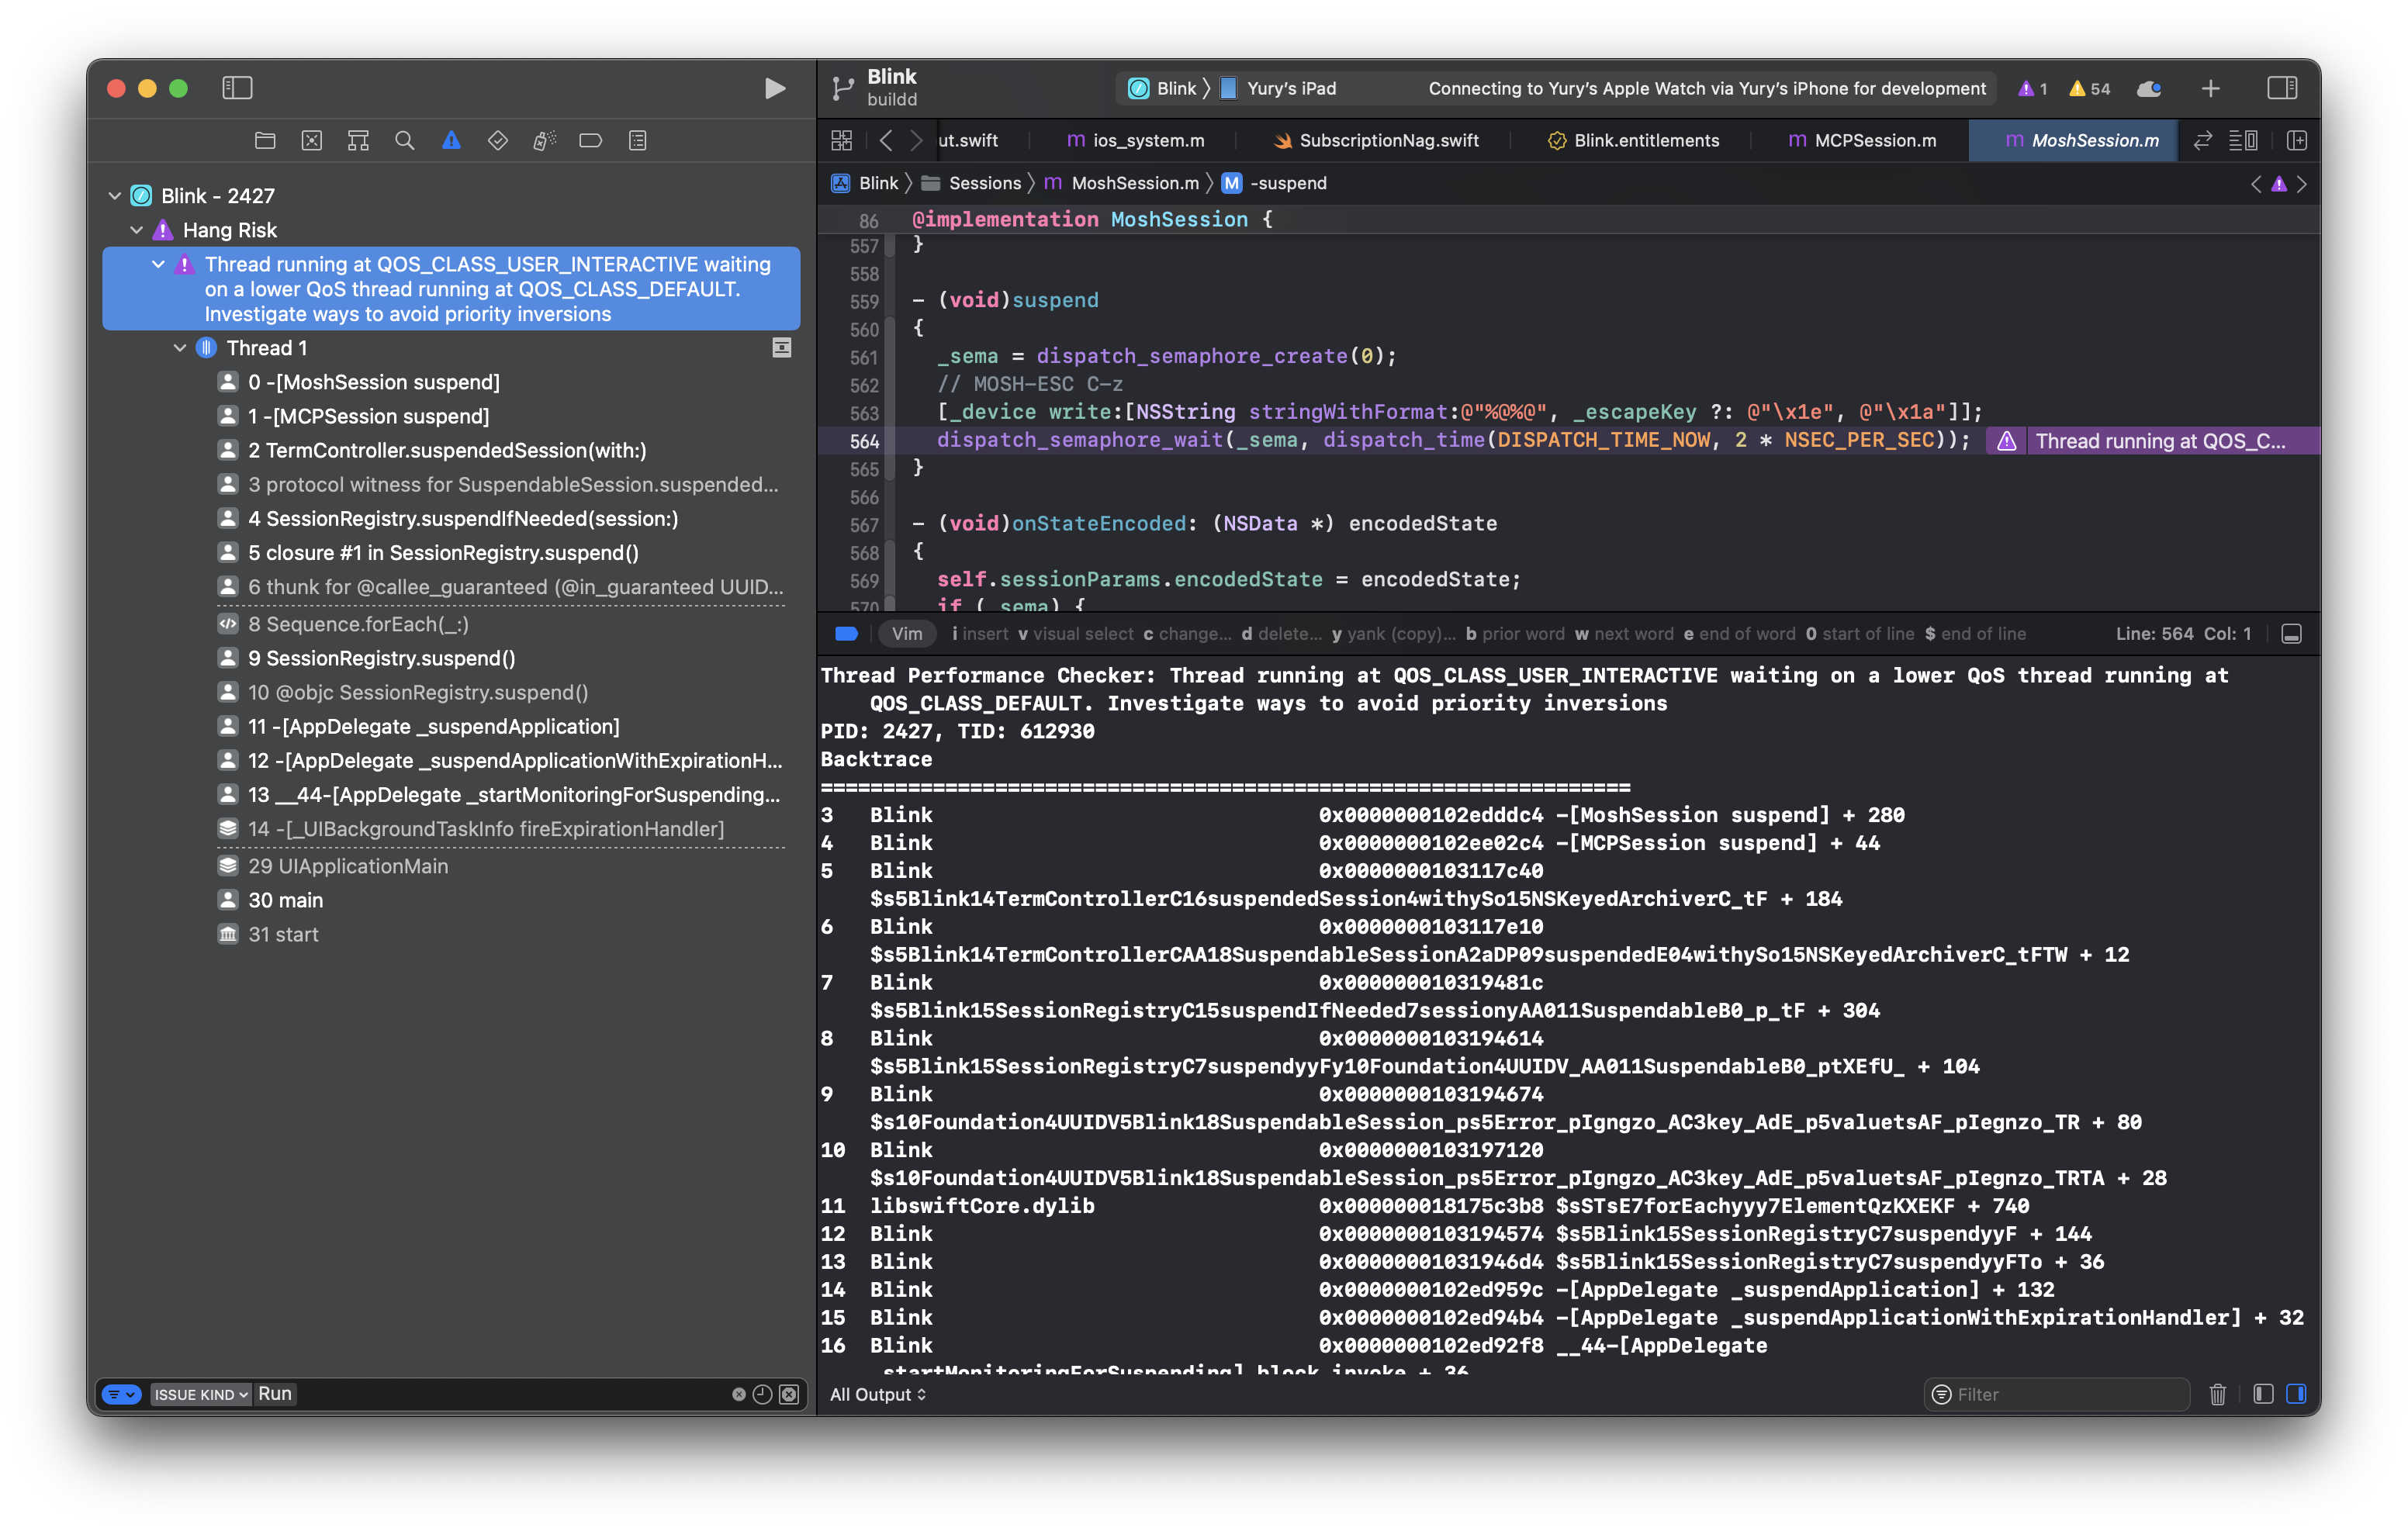Select the Issue navigator warning icon
Screen dimensions: 2408x1531
pyautogui.click(x=451, y=140)
